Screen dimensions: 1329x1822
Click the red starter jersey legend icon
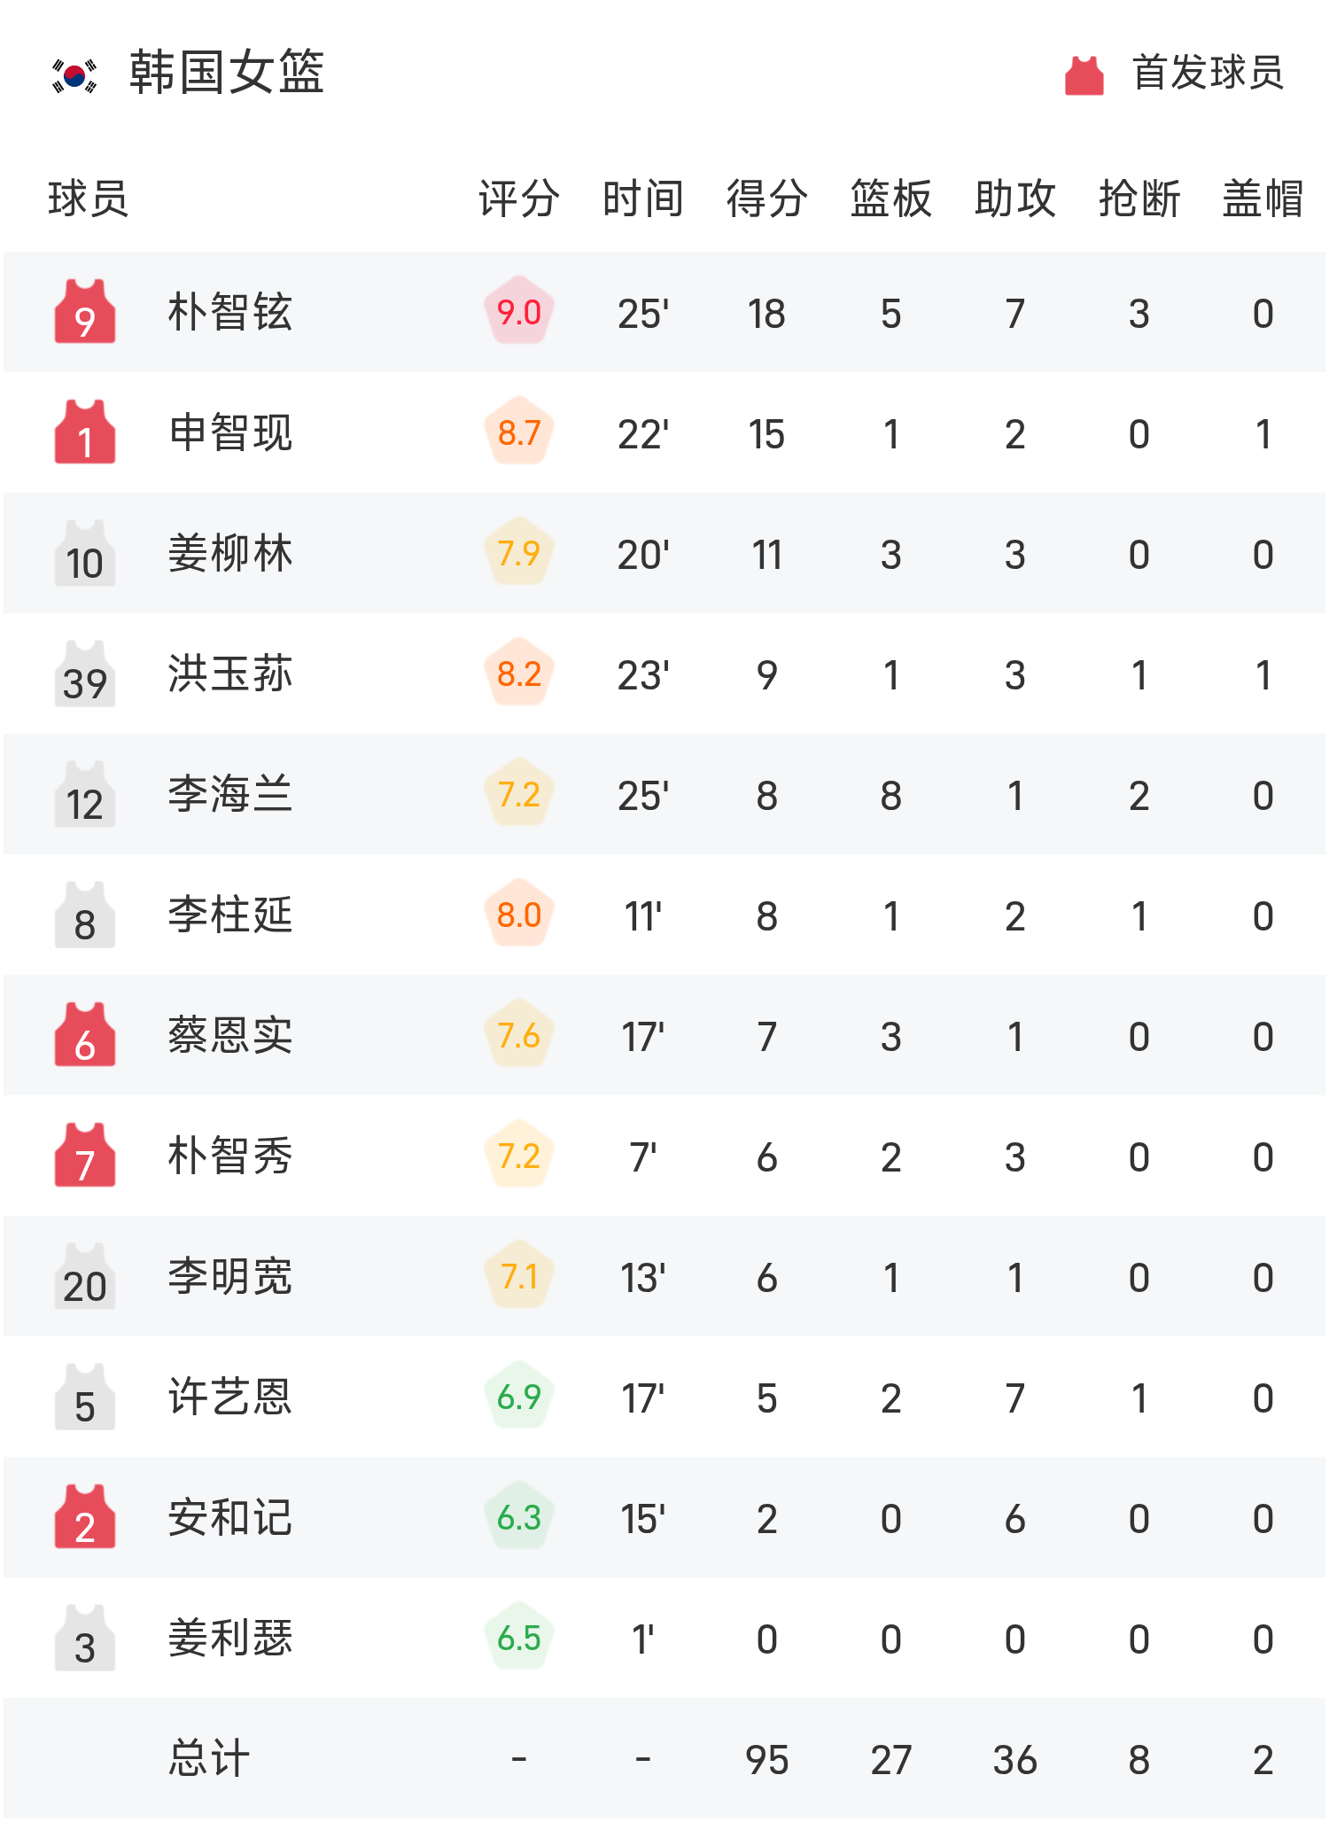tap(1084, 75)
